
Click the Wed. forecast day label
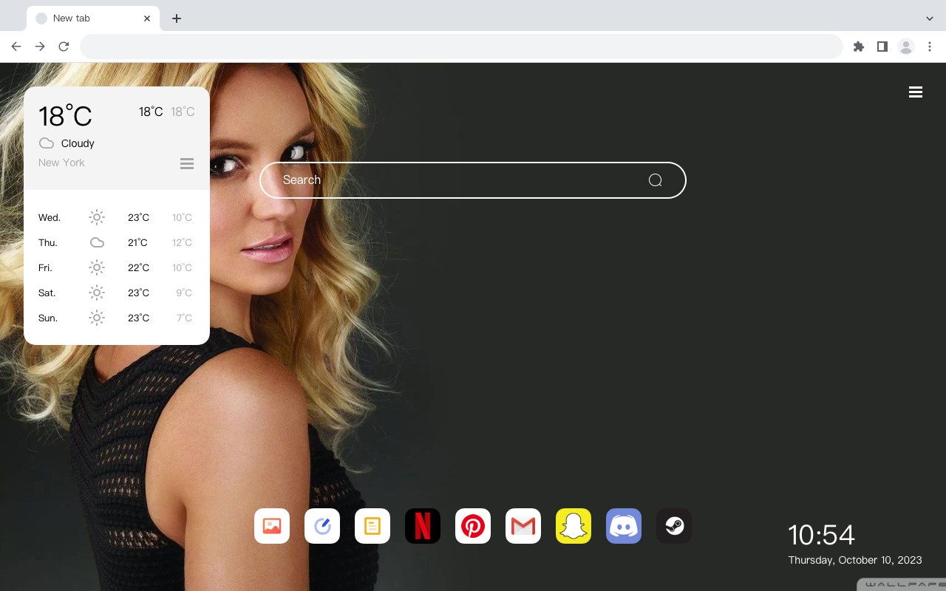point(50,217)
